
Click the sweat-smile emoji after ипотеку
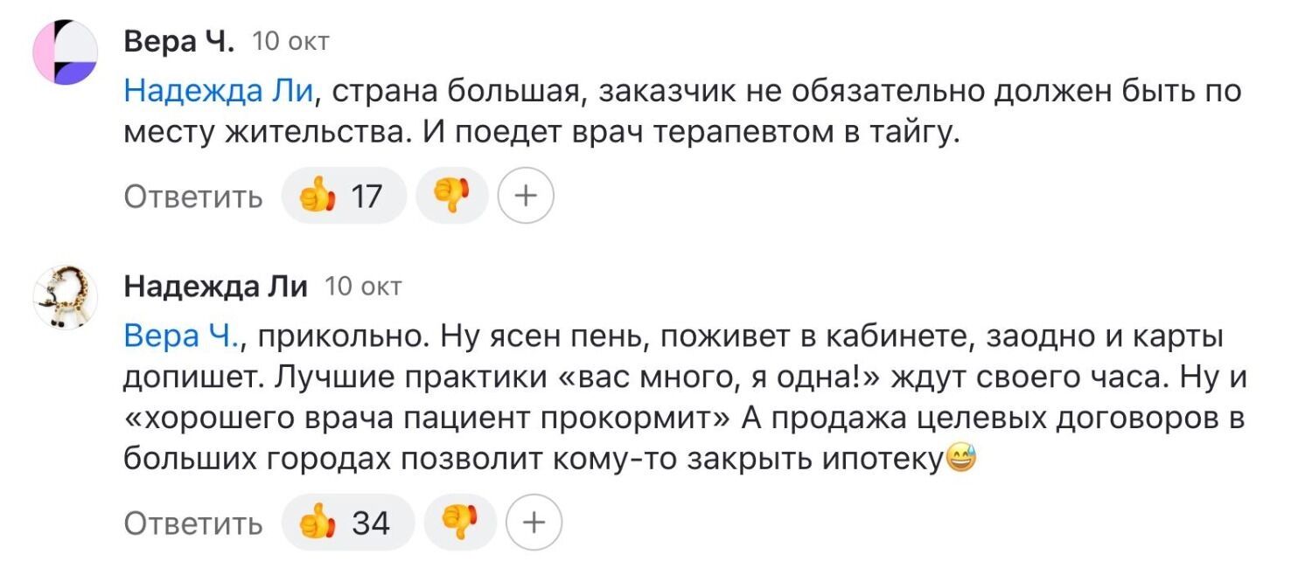coord(960,457)
